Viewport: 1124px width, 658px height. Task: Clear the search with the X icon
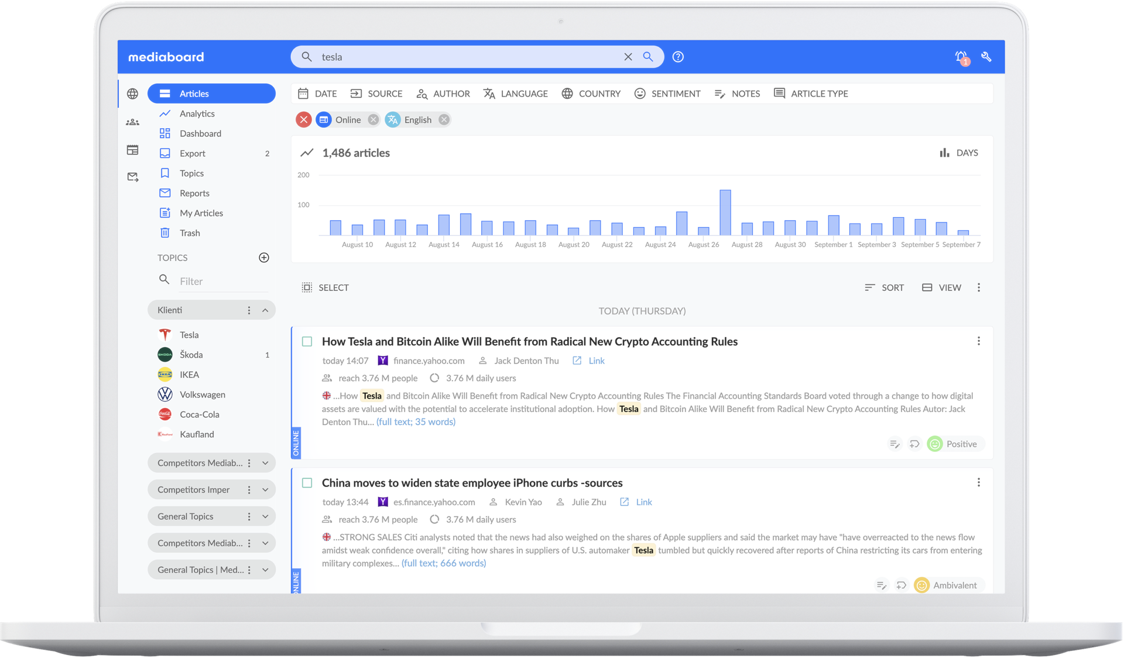pos(628,57)
